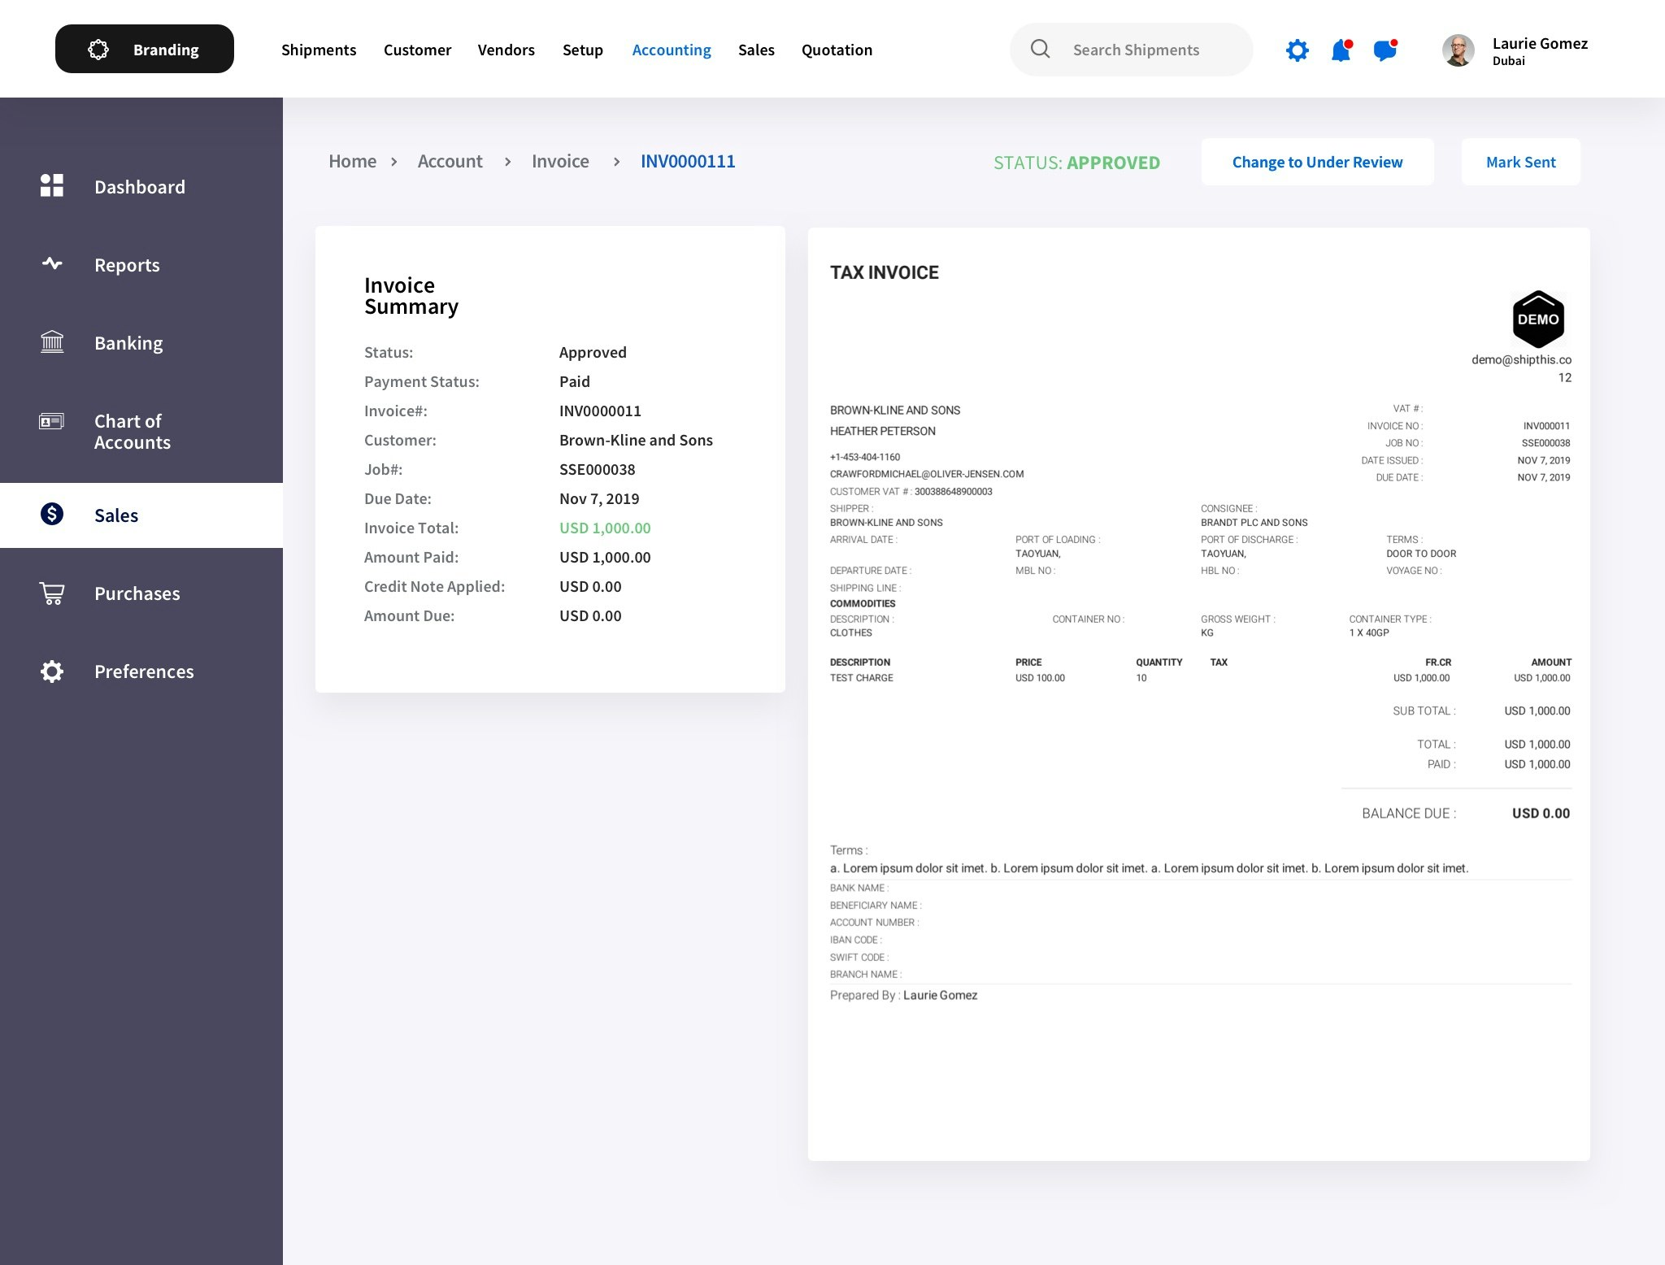
Task: Click the DEMO logo on the tax invoice
Action: pyautogui.click(x=1538, y=320)
